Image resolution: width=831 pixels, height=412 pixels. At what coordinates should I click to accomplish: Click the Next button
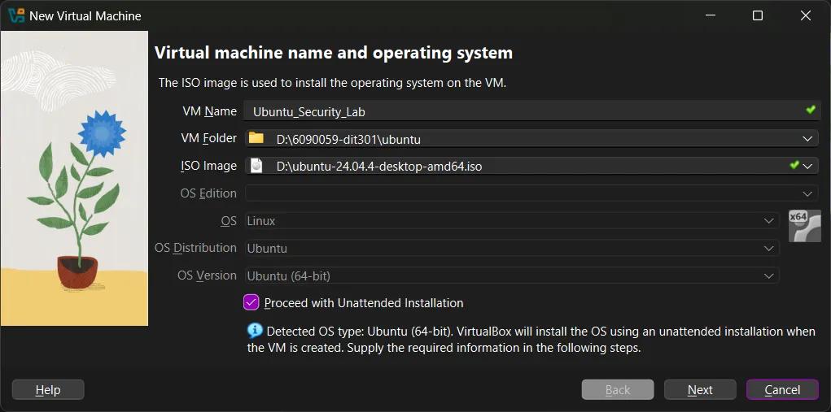[x=700, y=390]
